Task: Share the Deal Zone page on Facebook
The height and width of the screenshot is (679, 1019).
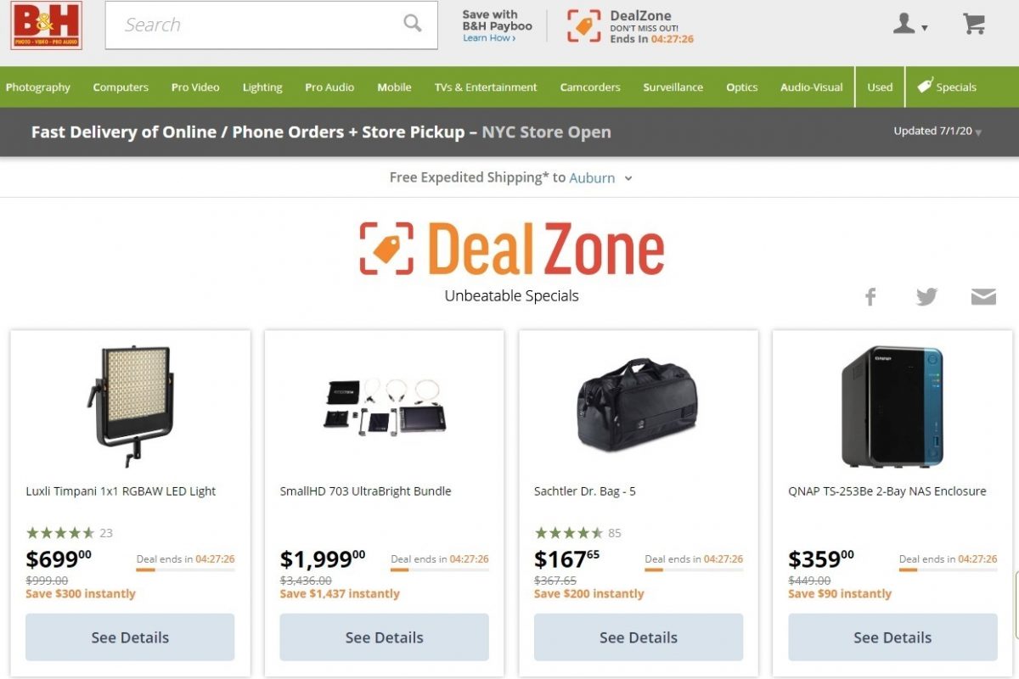Action: pyautogui.click(x=870, y=296)
